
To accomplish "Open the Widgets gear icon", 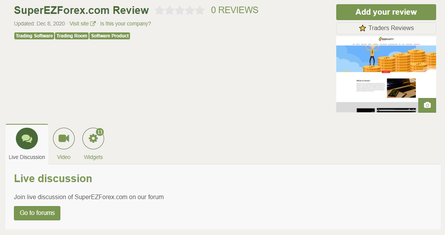I will tap(93, 139).
